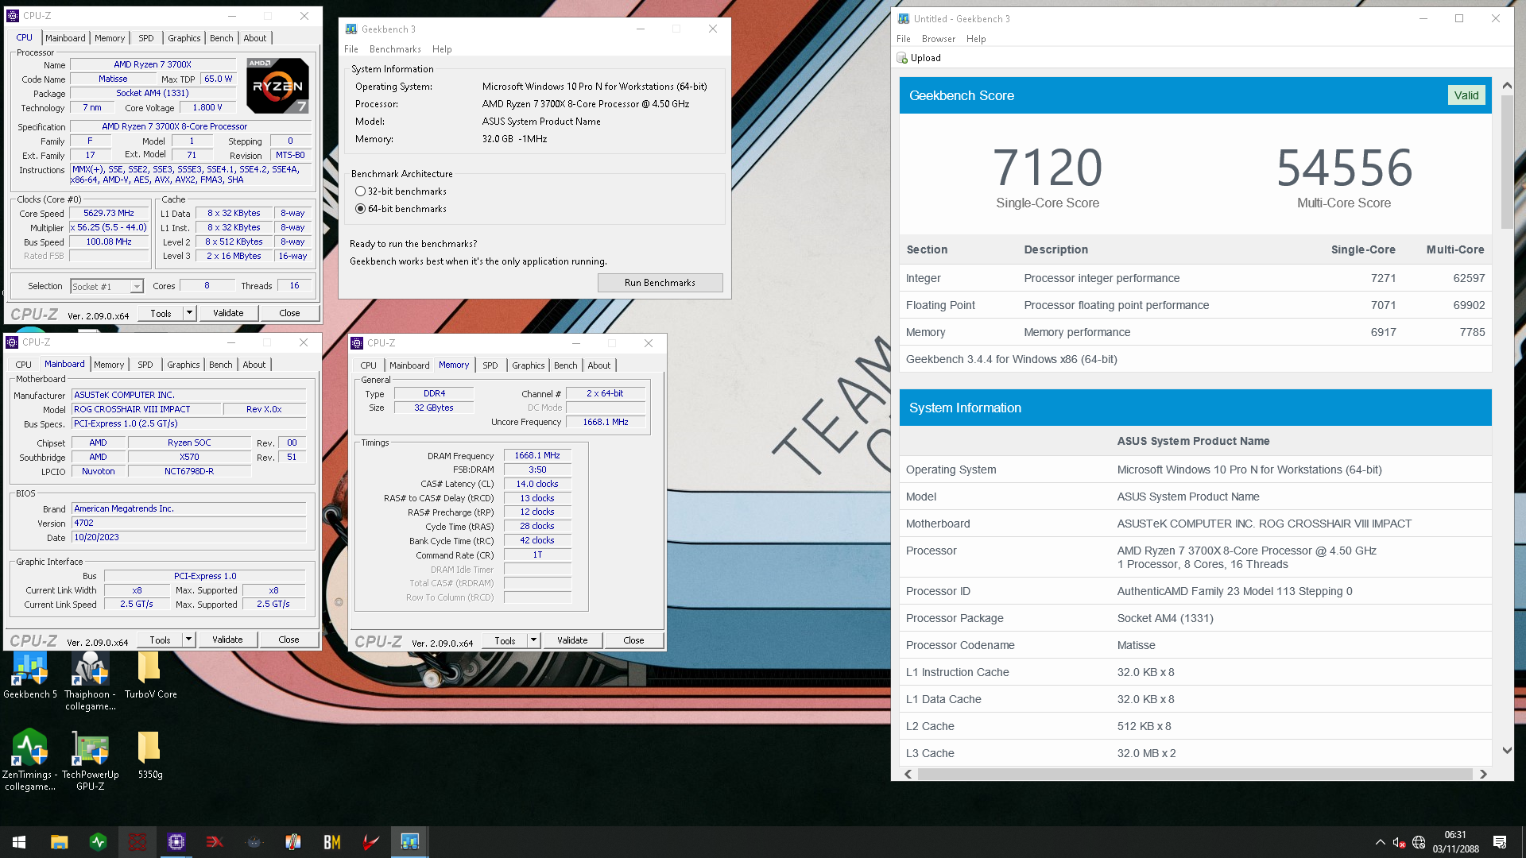Click the AMD Ryzen 7 logo in CPU-Z
Image resolution: width=1526 pixels, height=858 pixels.
(x=277, y=86)
